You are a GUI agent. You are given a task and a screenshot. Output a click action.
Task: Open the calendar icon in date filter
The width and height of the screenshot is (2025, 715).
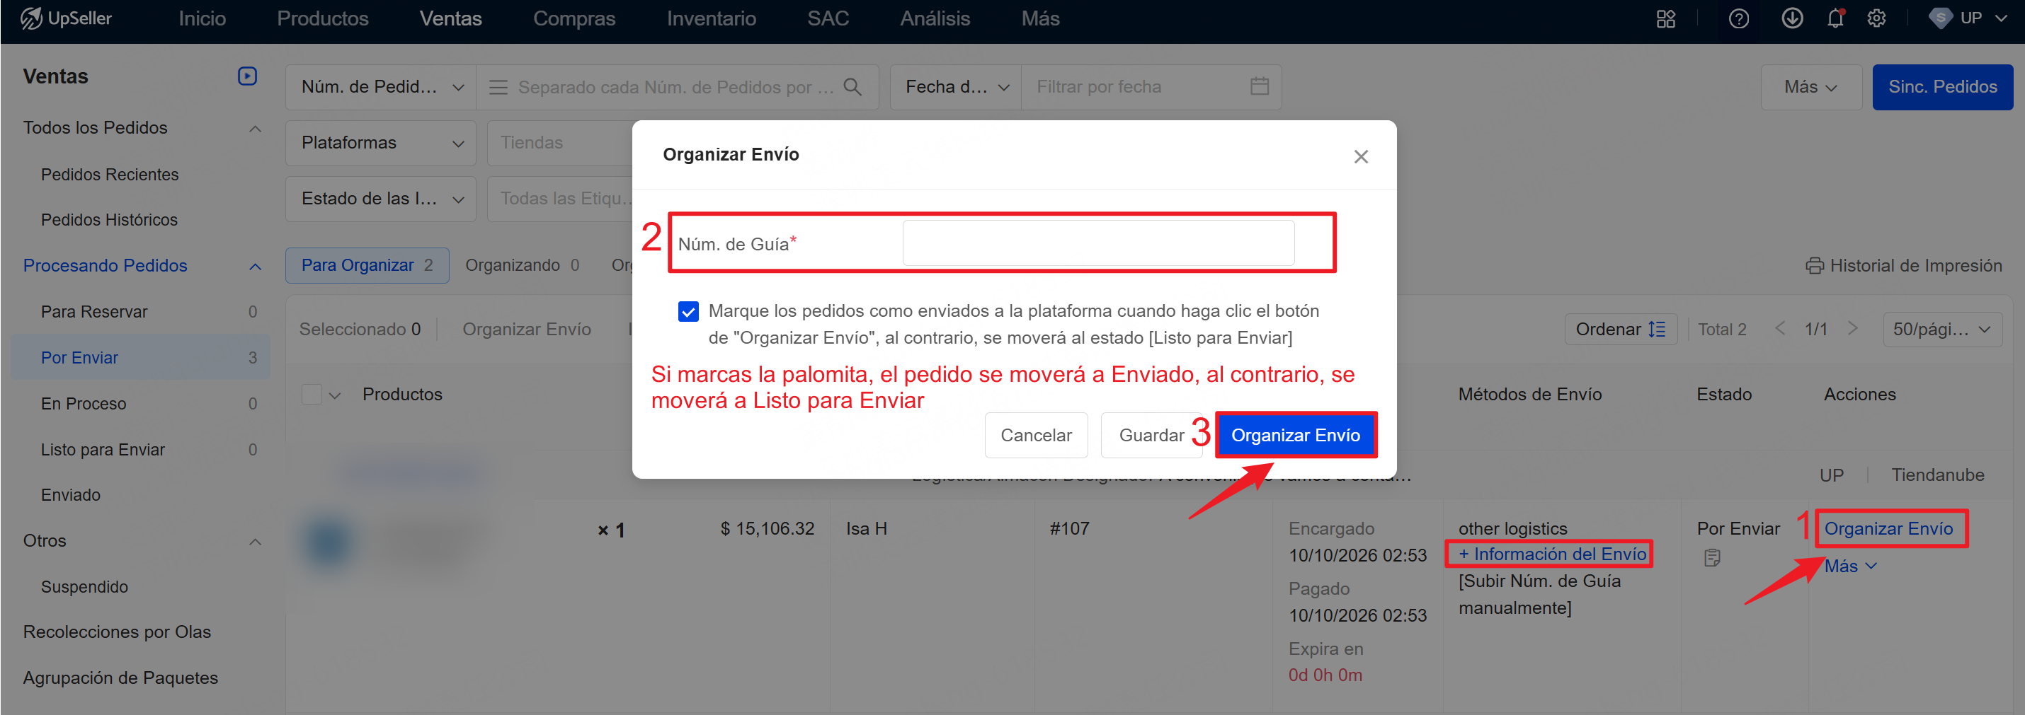coord(1260,86)
